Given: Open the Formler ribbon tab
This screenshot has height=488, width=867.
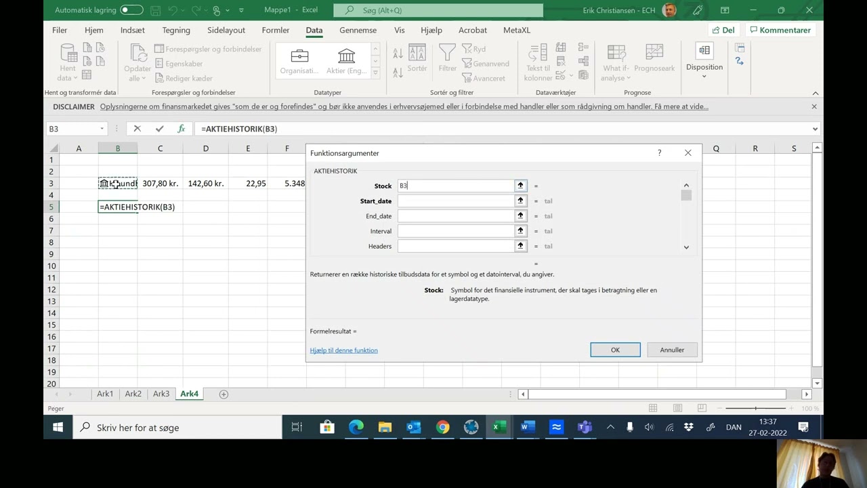Looking at the screenshot, I should pos(276,30).
